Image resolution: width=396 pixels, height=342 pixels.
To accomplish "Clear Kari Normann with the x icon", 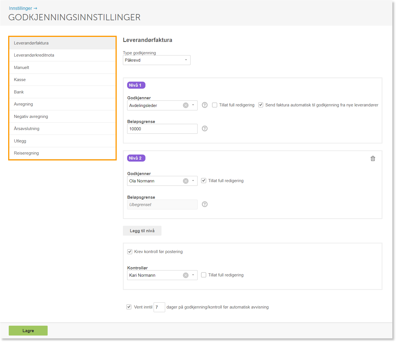I will [186, 275].
